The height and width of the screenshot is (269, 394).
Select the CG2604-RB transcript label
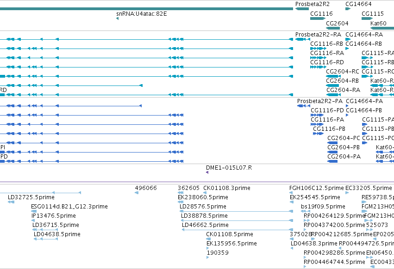point(342,81)
